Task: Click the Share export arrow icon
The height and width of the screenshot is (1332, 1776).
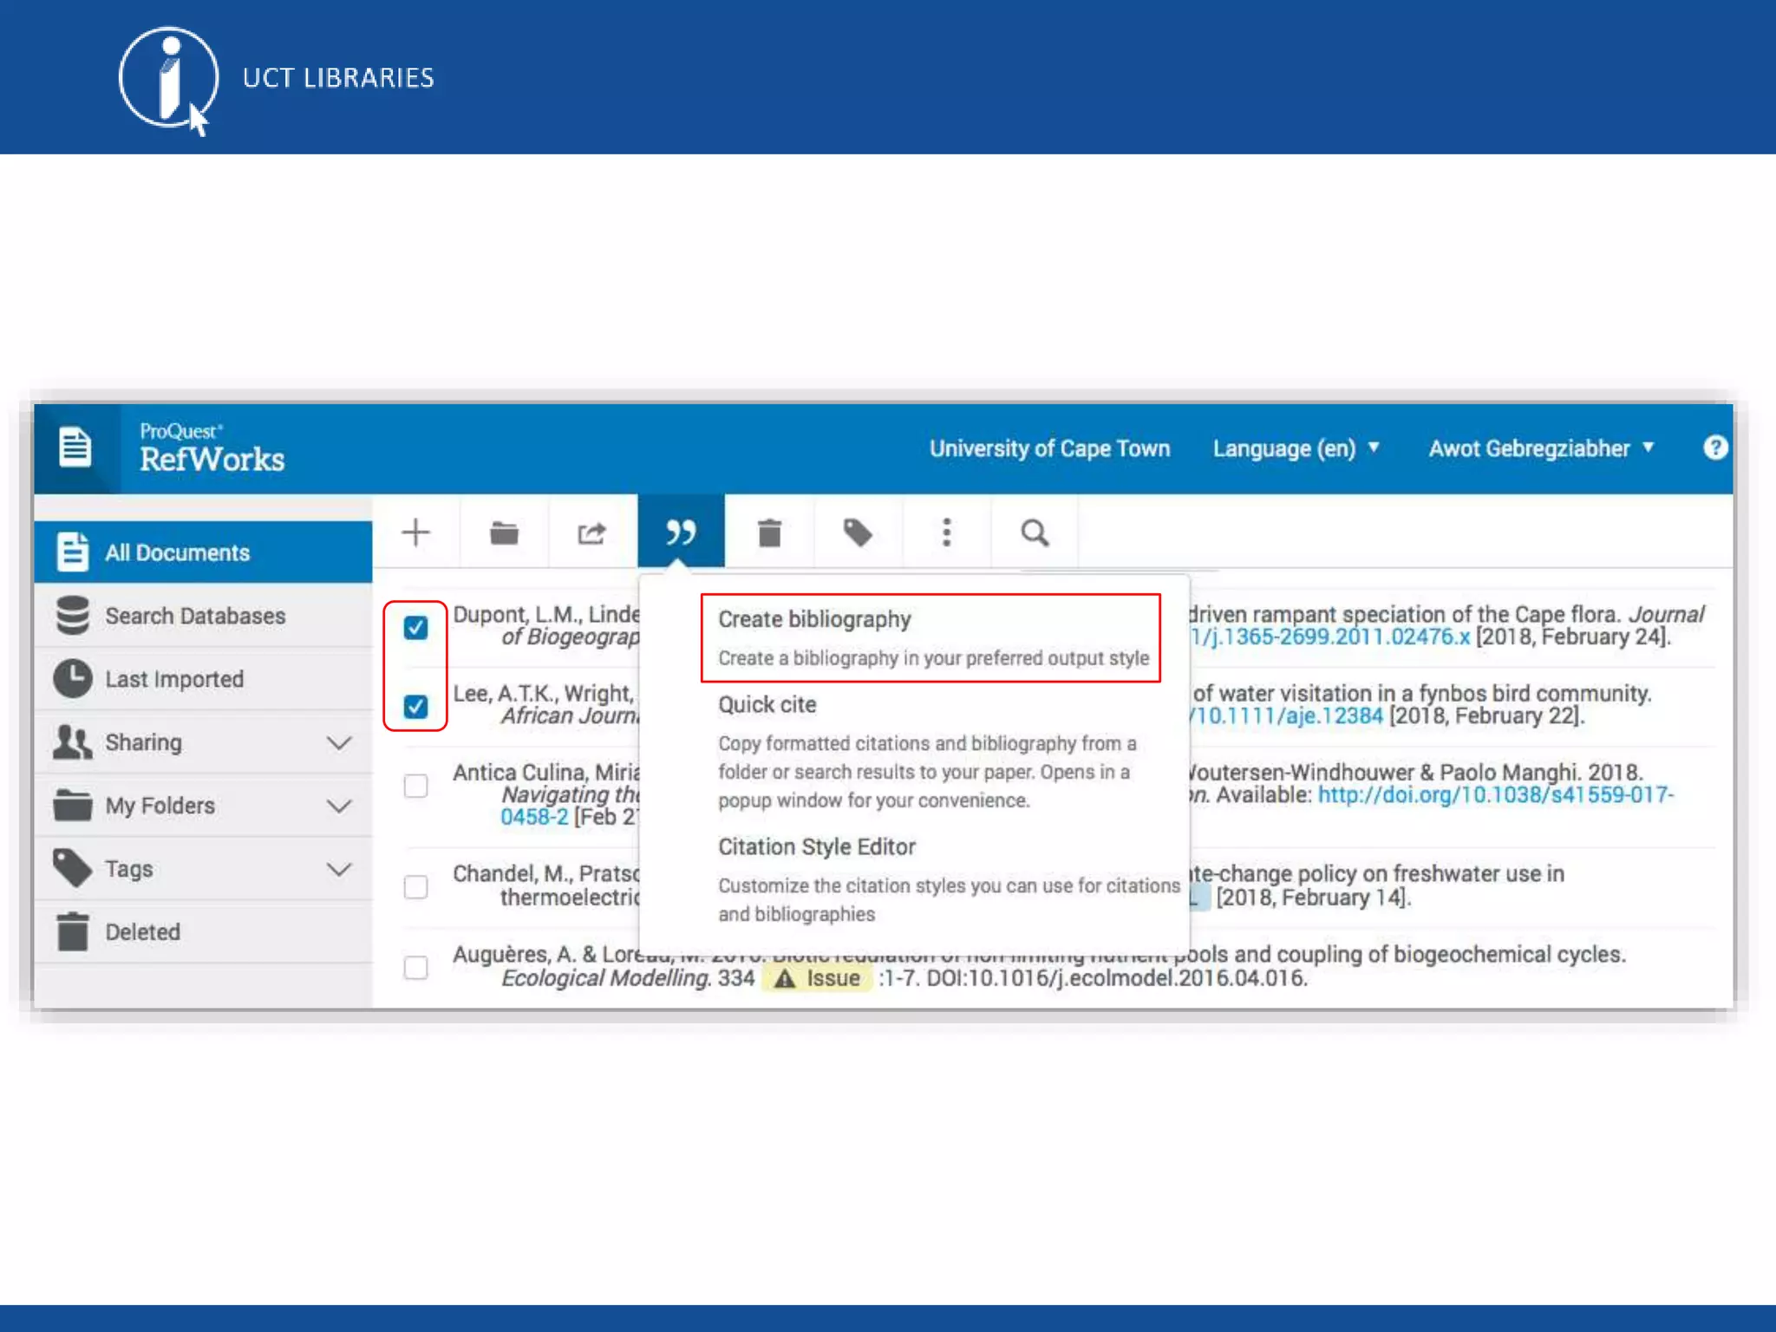Action: tap(592, 532)
